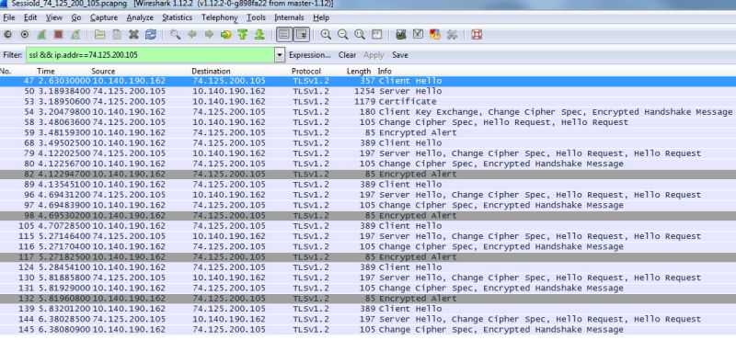Select packet 54 Client Key Exchange row
Image resolution: width=736 pixels, height=340 pixels.
pyautogui.click(x=368, y=112)
